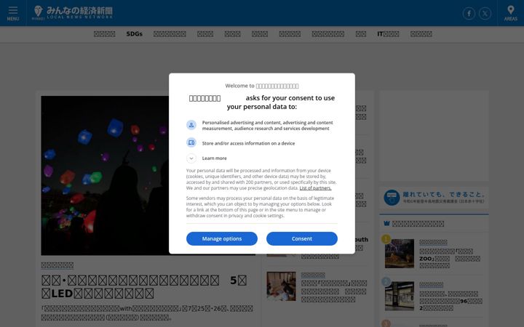Open the X social icon in header
524x327 pixels.
(x=485, y=13)
